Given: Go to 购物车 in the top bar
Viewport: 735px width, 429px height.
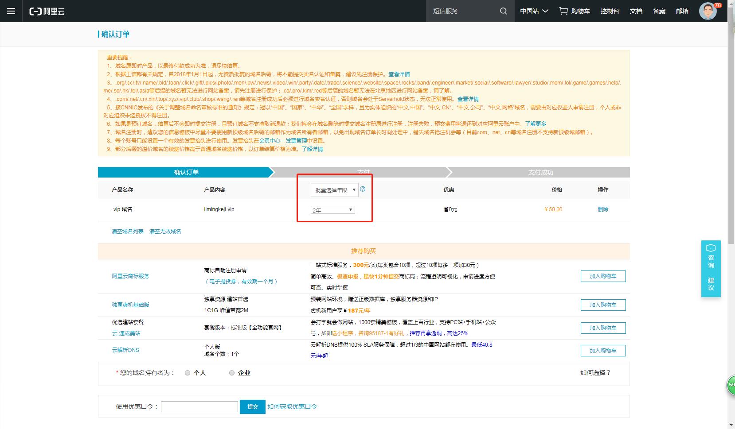Looking at the screenshot, I should pyautogui.click(x=580, y=11).
